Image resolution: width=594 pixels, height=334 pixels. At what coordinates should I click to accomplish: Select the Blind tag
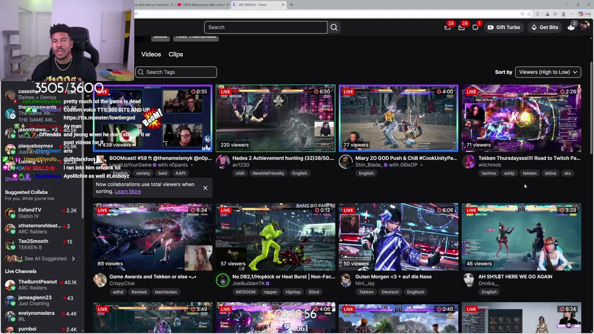click(x=314, y=292)
